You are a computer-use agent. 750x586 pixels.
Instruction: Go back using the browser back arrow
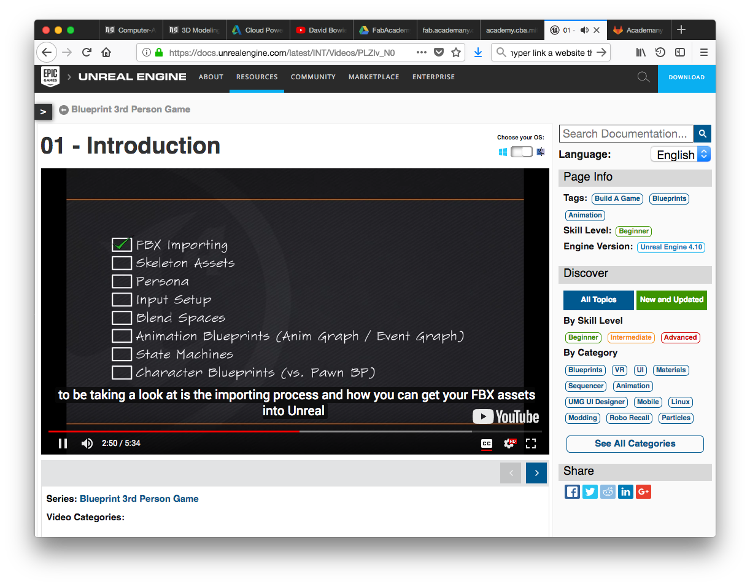click(47, 52)
